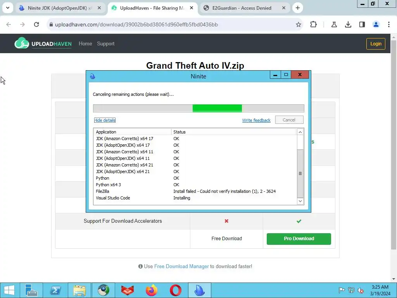Open Support in UploadHaven navbar
The image size is (397, 298).
106,43
